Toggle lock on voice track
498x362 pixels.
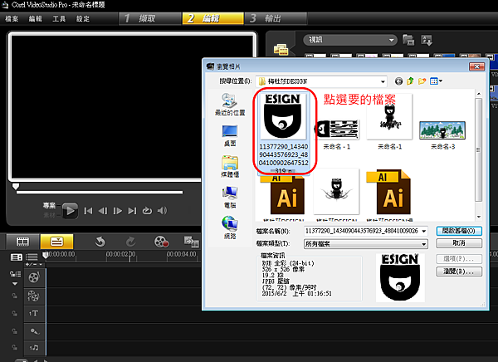(15, 331)
